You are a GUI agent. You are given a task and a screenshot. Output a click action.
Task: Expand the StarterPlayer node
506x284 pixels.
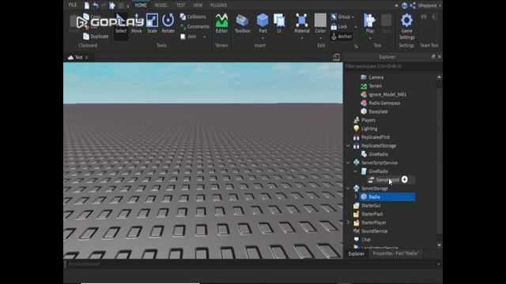click(348, 222)
